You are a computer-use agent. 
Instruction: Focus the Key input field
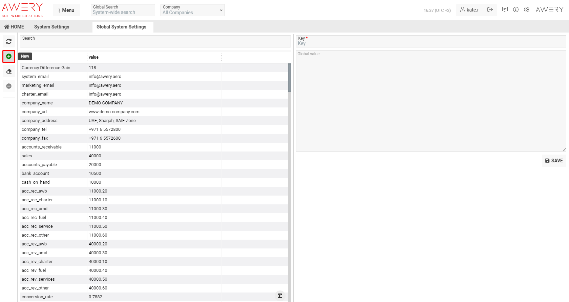[431, 43]
